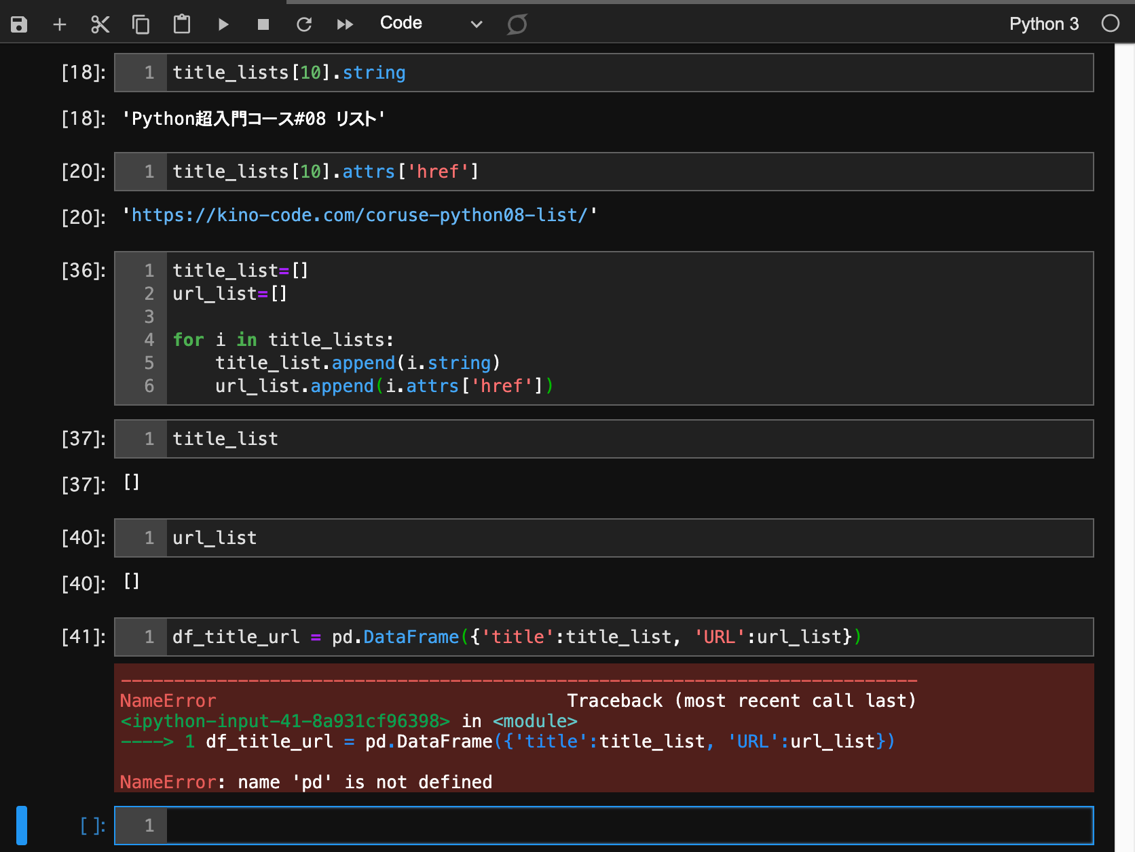Restart and run all cells via double-arrow icon

click(x=345, y=23)
